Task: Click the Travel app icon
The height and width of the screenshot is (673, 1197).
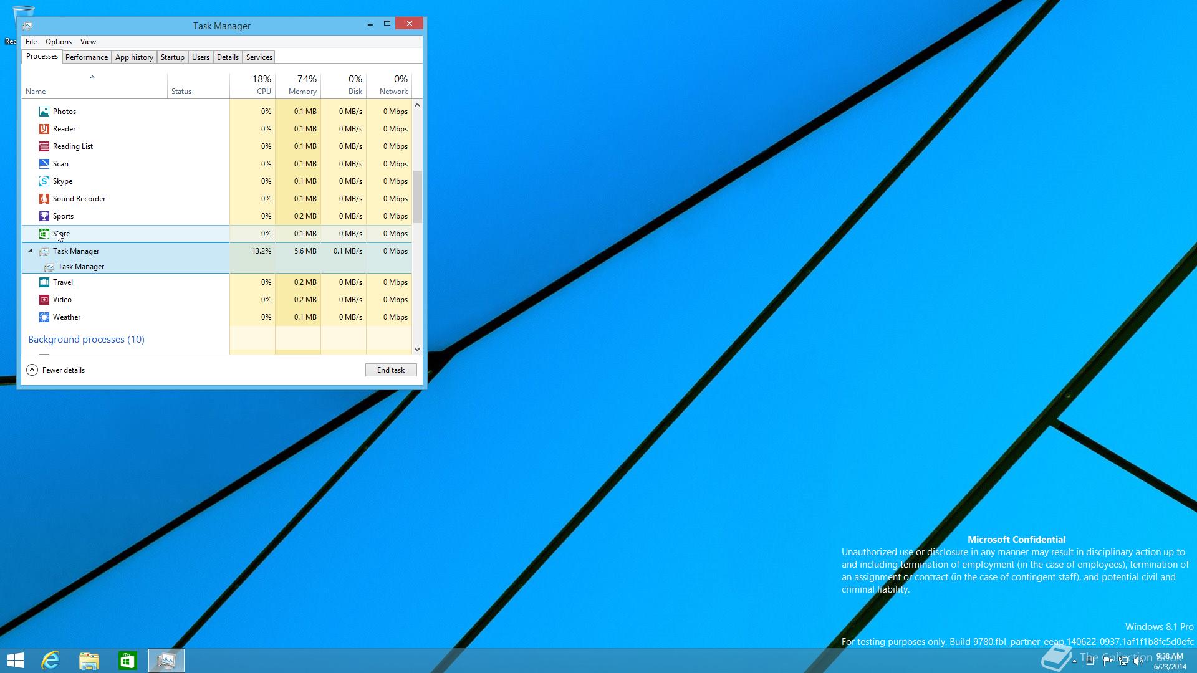Action: click(44, 282)
